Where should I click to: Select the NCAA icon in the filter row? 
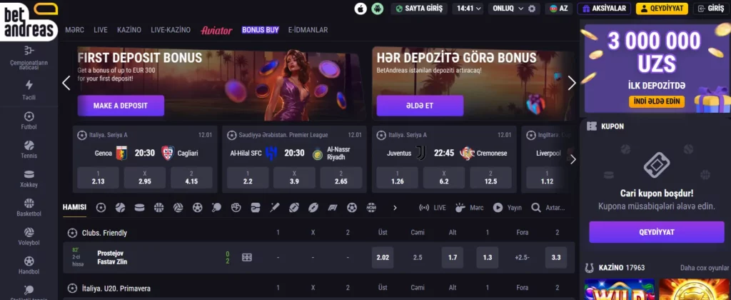coord(371,208)
